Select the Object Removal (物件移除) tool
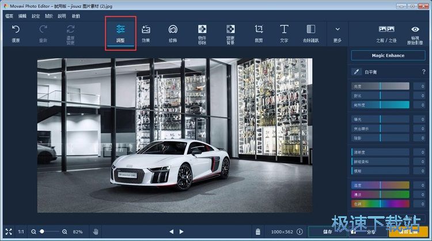The height and width of the screenshot is (241, 432). point(202,32)
